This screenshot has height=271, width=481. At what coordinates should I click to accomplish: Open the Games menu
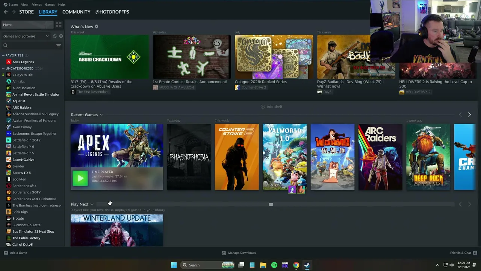[x=50, y=5]
